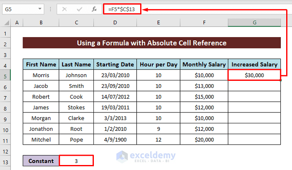This screenshot has height=170, width=292.
Task: Select the cell with last name Cook
Action: 76,97
